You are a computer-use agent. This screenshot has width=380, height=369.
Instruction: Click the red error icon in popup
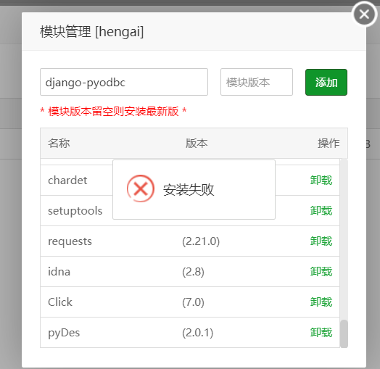click(141, 188)
